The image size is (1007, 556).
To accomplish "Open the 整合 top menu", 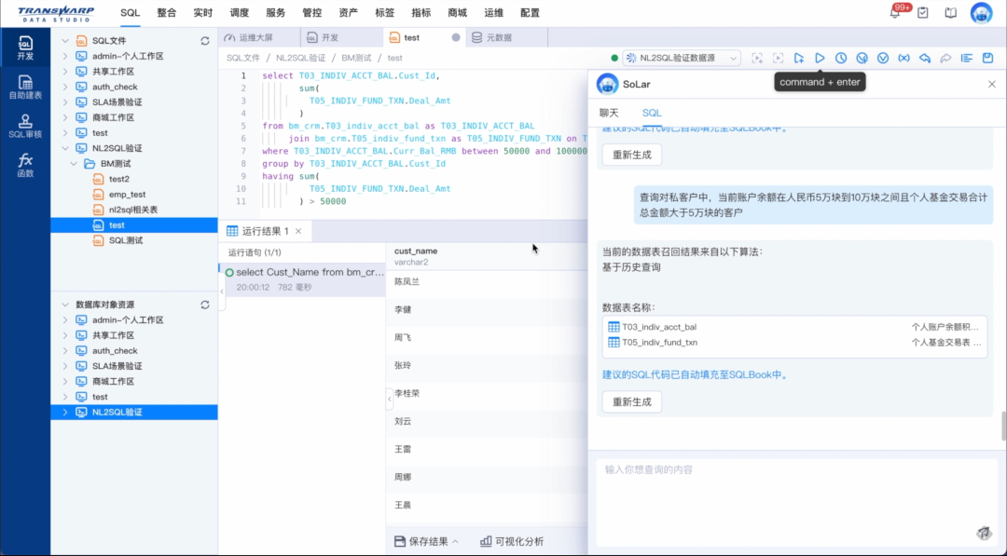I will [166, 13].
